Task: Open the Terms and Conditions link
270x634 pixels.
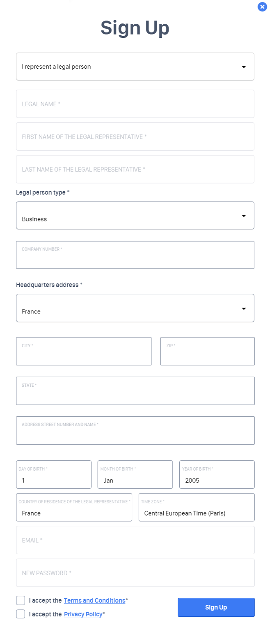Action: [x=94, y=600]
